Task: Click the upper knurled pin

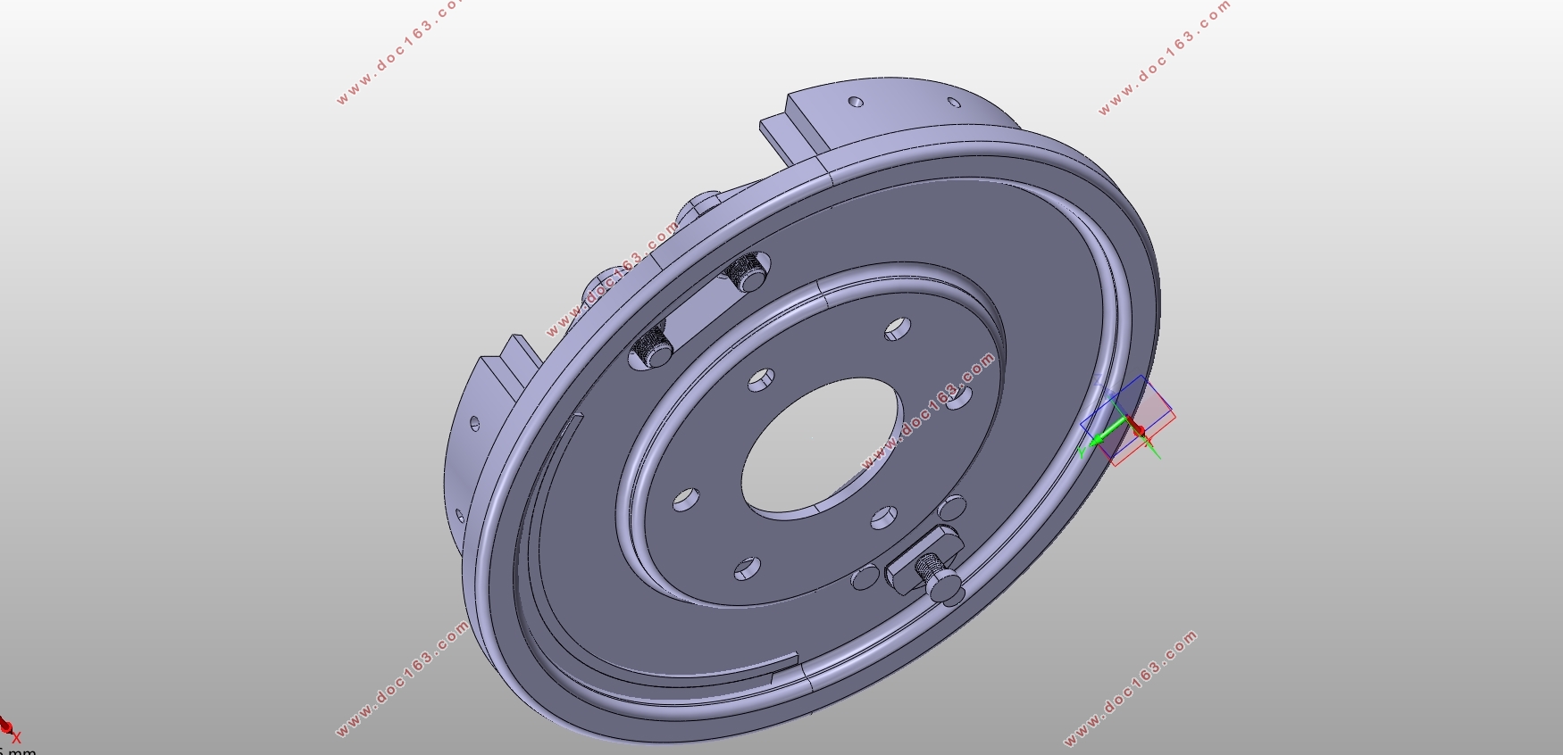Action: coord(747,272)
